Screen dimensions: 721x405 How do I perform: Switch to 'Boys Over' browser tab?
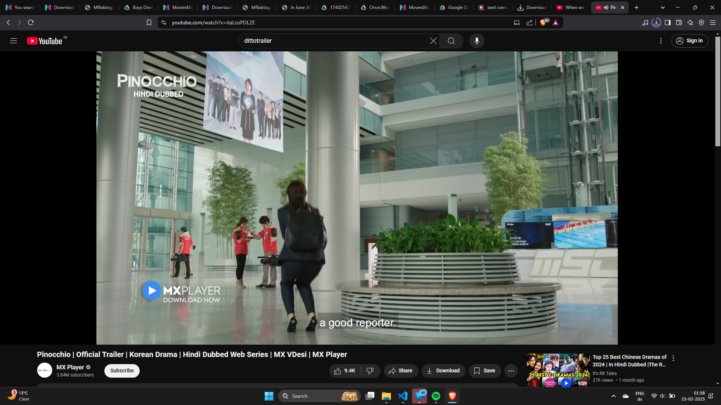coord(139,7)
